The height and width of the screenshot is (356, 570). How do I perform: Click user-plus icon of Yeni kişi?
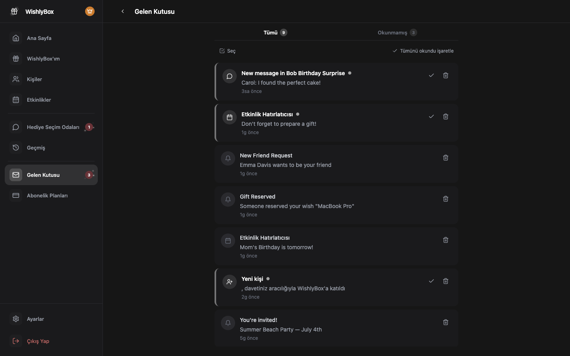(x=230, y=282)
